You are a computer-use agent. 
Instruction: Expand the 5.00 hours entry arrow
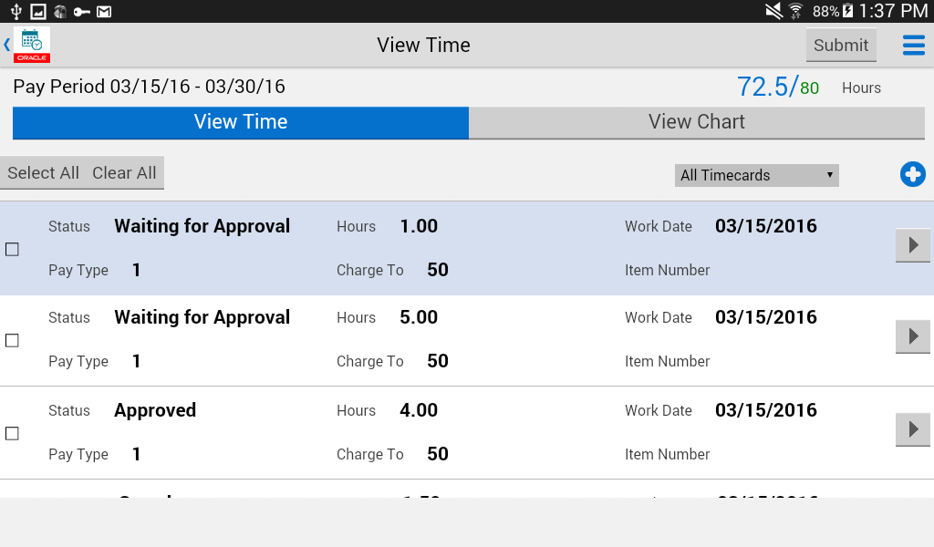pyautogui.click(x=912, y=336)
